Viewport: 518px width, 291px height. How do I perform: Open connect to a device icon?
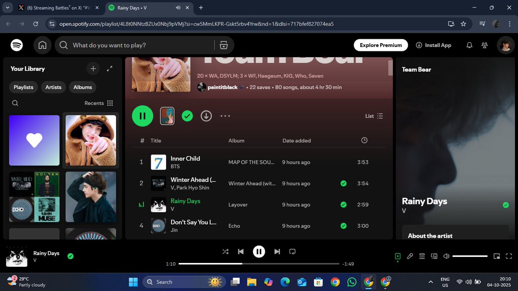click(434, 256)
